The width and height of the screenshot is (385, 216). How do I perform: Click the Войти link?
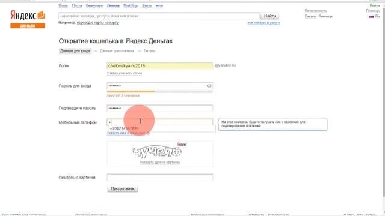click(x=375, y=5)
